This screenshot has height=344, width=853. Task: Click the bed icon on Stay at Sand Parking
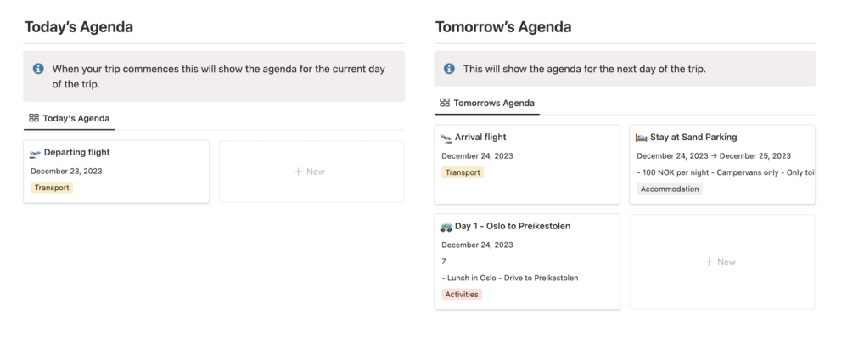[x=642, y=138]
